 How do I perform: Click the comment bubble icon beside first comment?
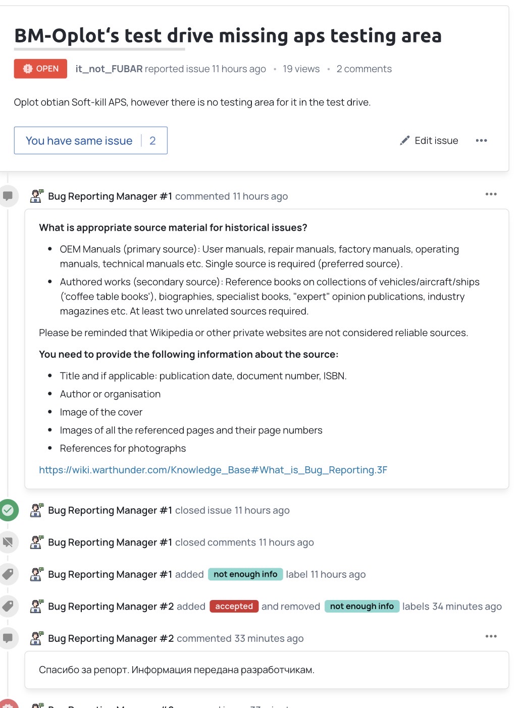pos(8,196)
